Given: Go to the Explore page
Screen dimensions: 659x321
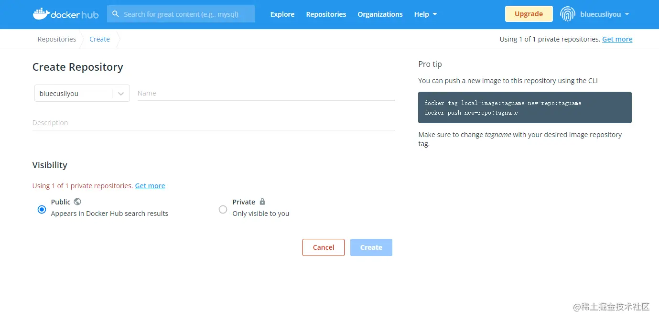Looking at the screenshot, I should tap(282, 14).
